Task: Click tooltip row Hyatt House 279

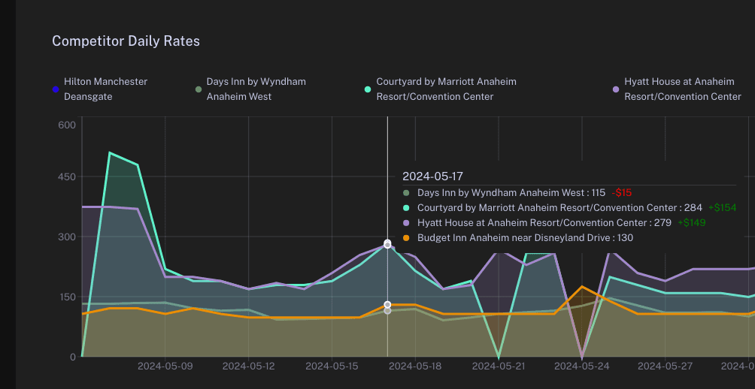Action: (x=553, y=222)
